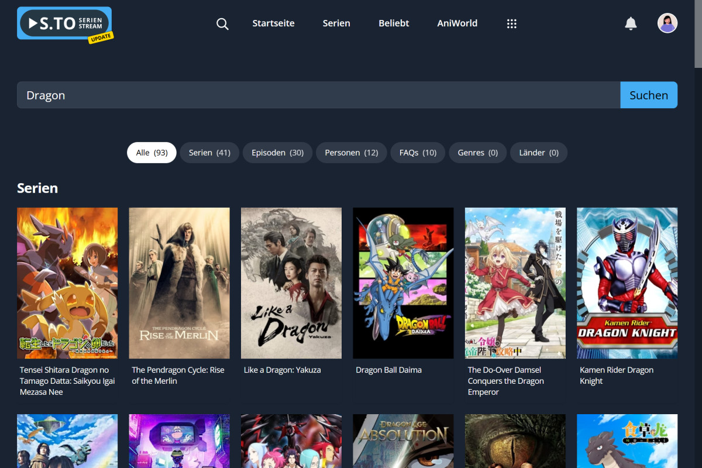The image size is (702, 468).
Task: Open the search magnifier icon
Action: (222, 23)
